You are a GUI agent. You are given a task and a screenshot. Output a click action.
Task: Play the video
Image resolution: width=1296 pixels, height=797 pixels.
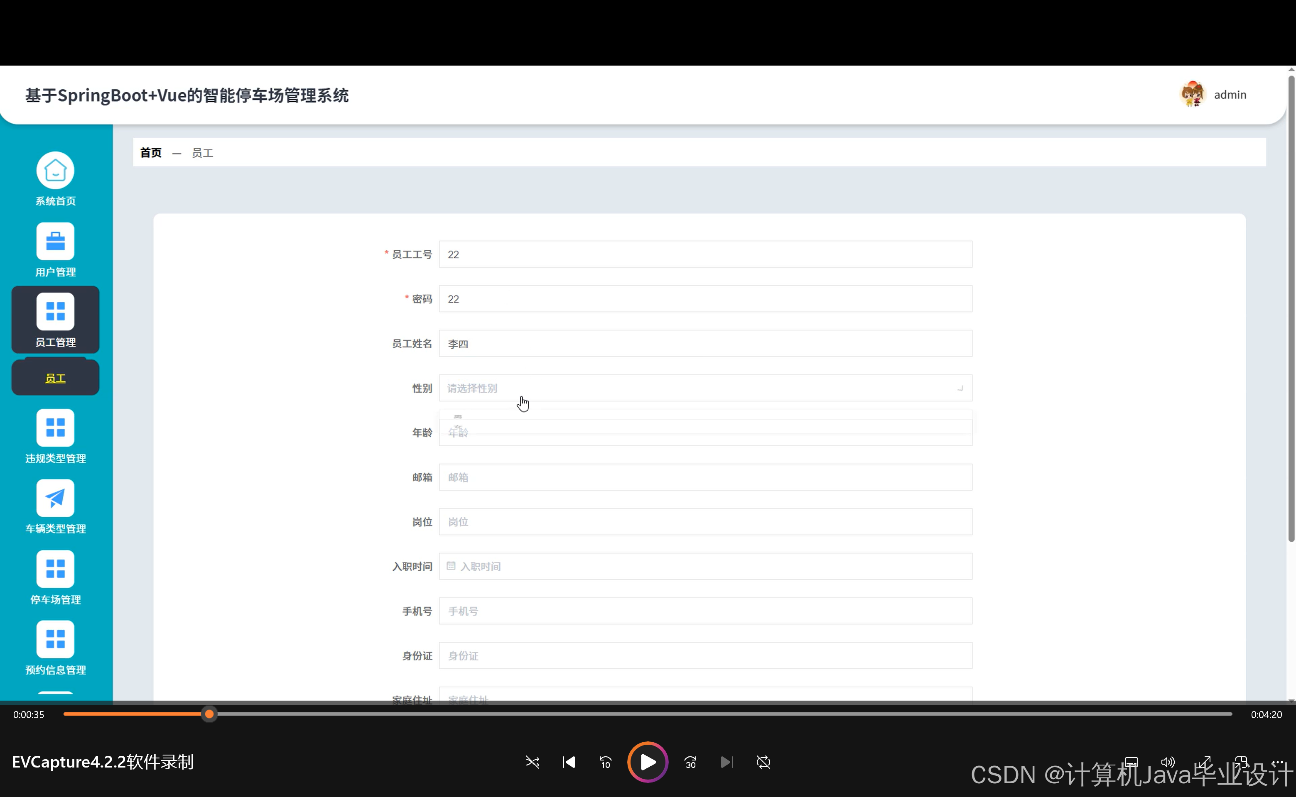coord(648,762)
